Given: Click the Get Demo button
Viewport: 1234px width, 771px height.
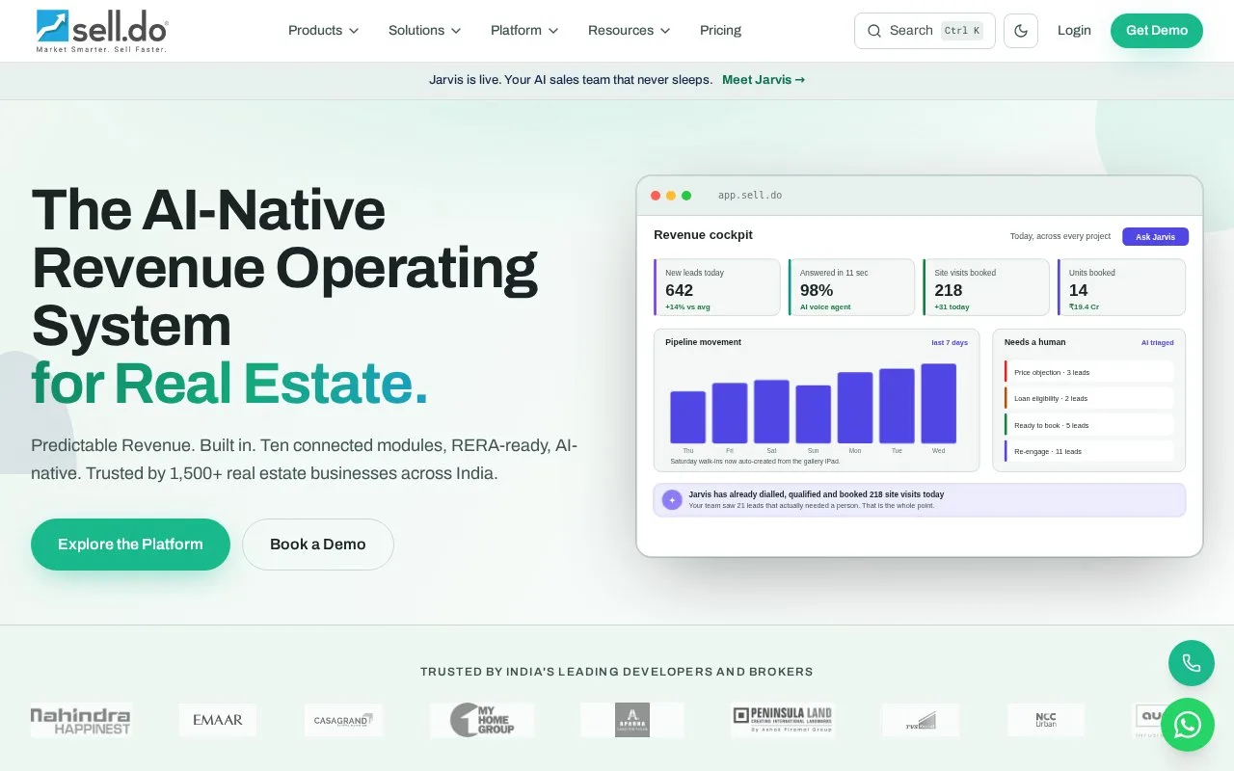Looking at the screenshot, I should [1157, 31].
